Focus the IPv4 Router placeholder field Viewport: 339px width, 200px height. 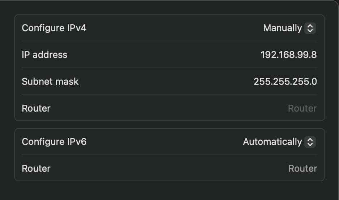302,108
